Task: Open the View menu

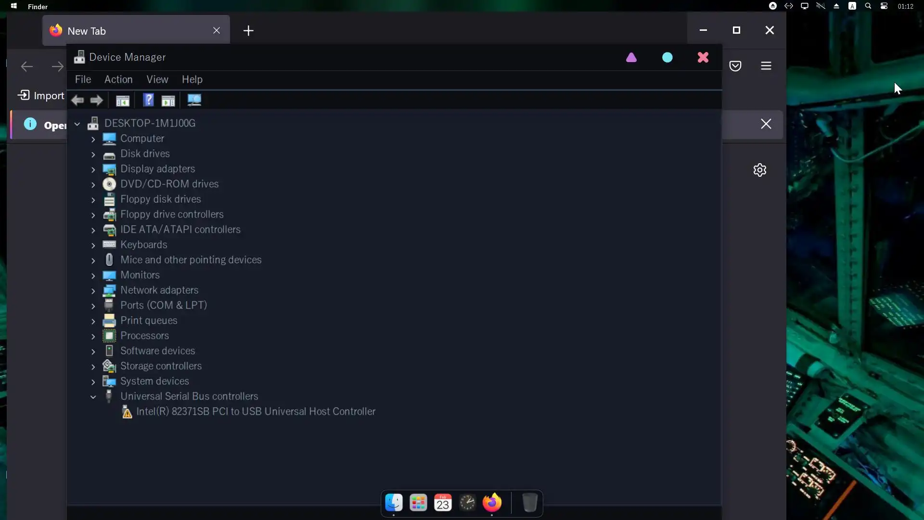Action: coord(157,79)
